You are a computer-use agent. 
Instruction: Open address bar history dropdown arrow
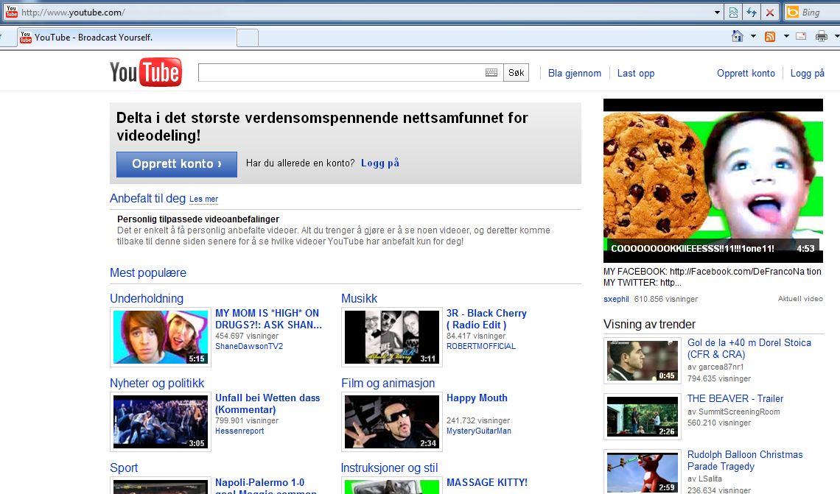tap(718, 13)
